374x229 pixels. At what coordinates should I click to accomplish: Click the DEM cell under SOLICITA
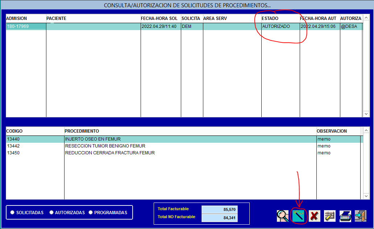pyautogui.click(x=192, y=26)
